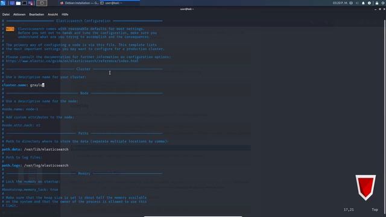Click the /var/log/elasticsearch path value
This screenshot has width=386, height=217.
(46, 165)
